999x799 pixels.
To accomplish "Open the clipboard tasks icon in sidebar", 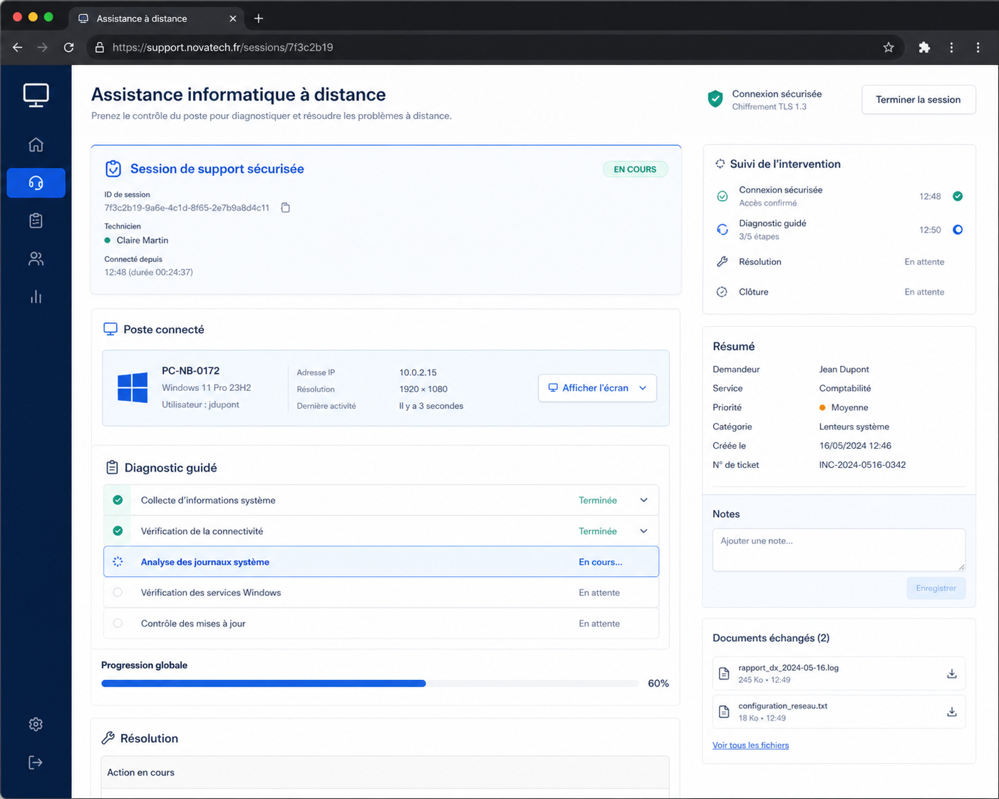I will [36, 221].
